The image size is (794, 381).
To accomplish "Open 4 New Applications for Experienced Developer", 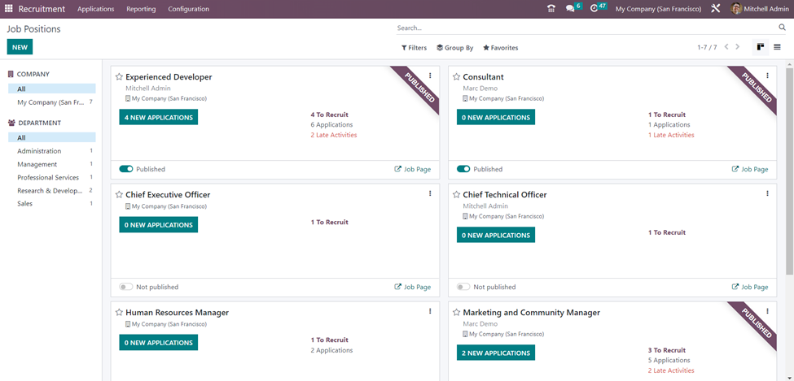I will pyautogui.click(x=158, y=117).
